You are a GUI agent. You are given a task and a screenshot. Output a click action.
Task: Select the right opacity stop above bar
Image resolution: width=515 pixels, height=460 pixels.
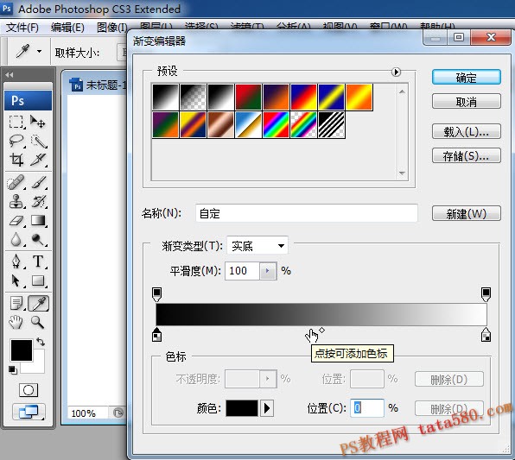pos(486,294)
